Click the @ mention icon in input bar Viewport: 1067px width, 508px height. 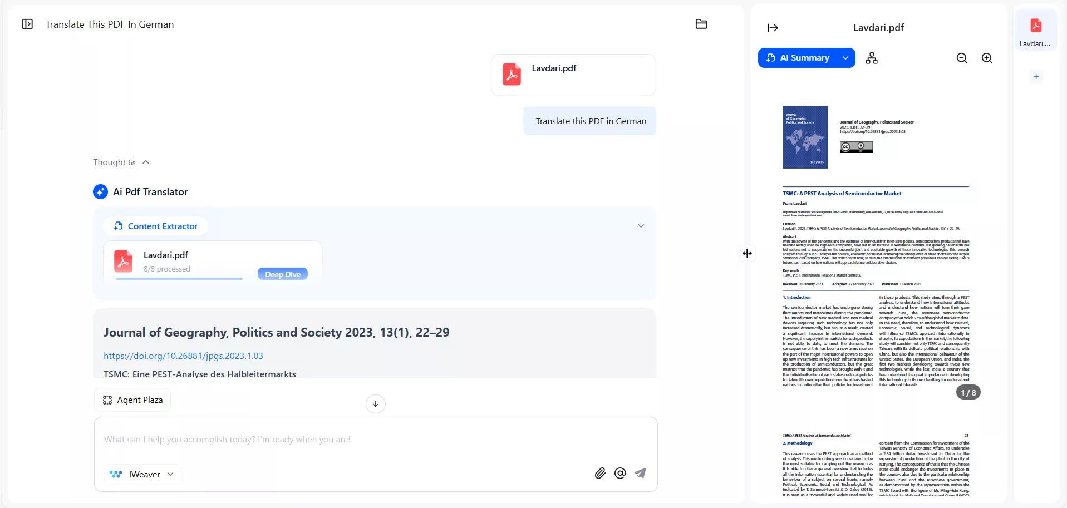[x=620, y=473]
